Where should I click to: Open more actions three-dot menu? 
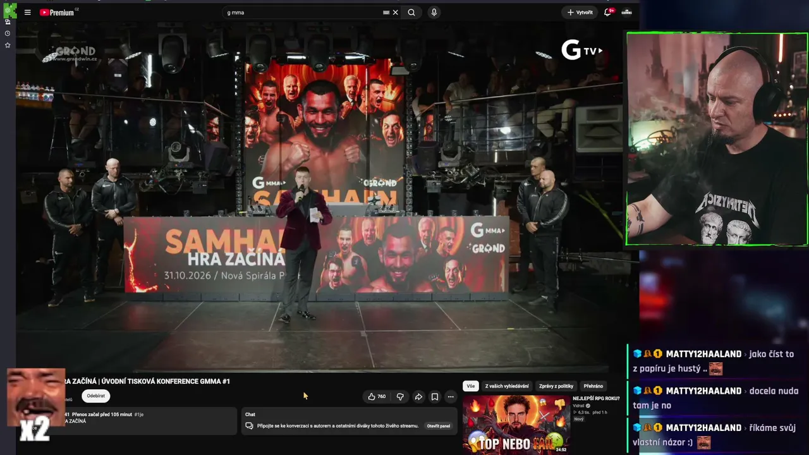pos(451,396)
